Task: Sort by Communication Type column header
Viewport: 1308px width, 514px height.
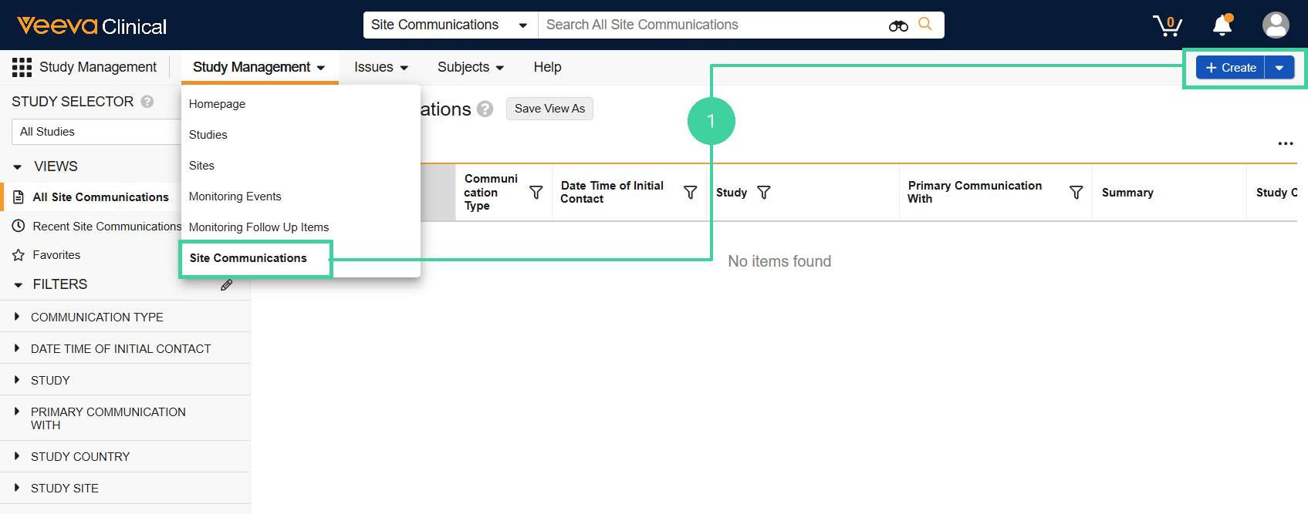Action: point(491,193)
